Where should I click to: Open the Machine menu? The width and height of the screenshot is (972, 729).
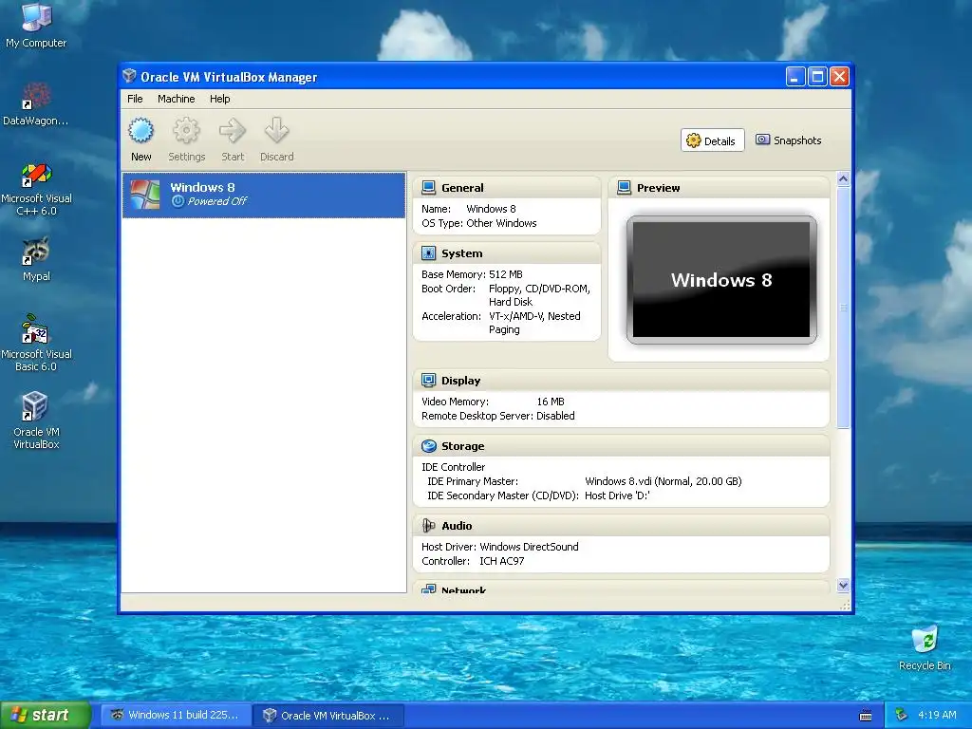176,99
